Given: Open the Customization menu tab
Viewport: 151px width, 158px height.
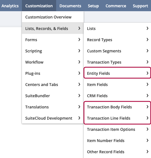Looking at the screenshot, I should pyautogui.click(x=39, y=6).
